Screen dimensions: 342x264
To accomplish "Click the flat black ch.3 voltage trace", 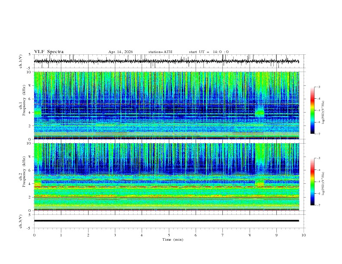I will point(166,221).
